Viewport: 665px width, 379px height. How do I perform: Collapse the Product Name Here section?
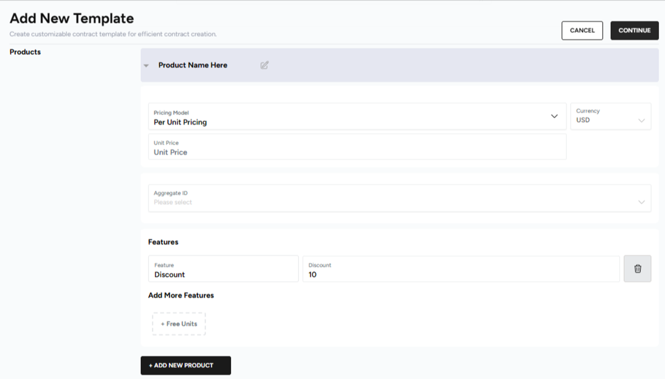pos(146,65)
